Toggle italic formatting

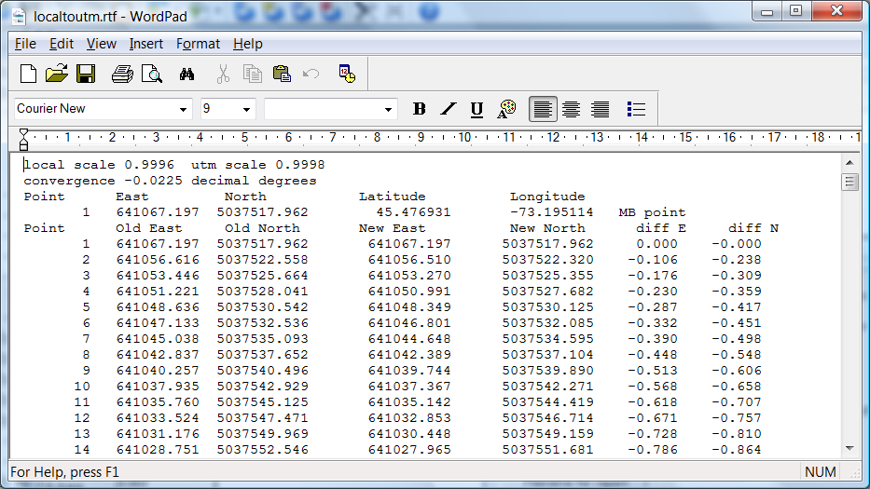point(449,109)
